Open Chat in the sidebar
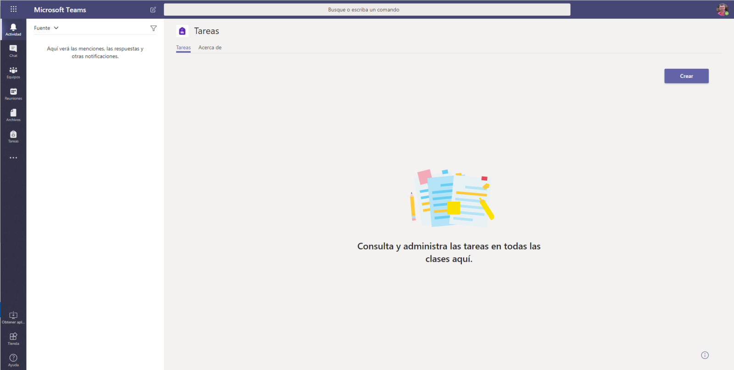 [x=13, y=50]
